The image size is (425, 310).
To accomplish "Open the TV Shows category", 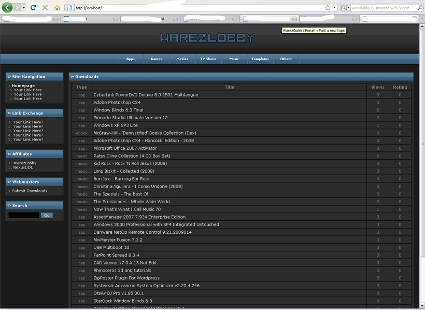I will point(208,59).
